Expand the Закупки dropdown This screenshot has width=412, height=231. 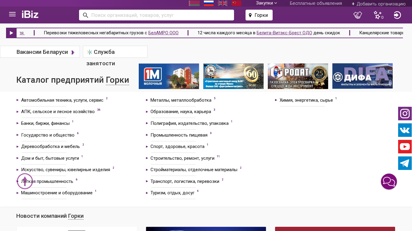(x=266, y=3)
